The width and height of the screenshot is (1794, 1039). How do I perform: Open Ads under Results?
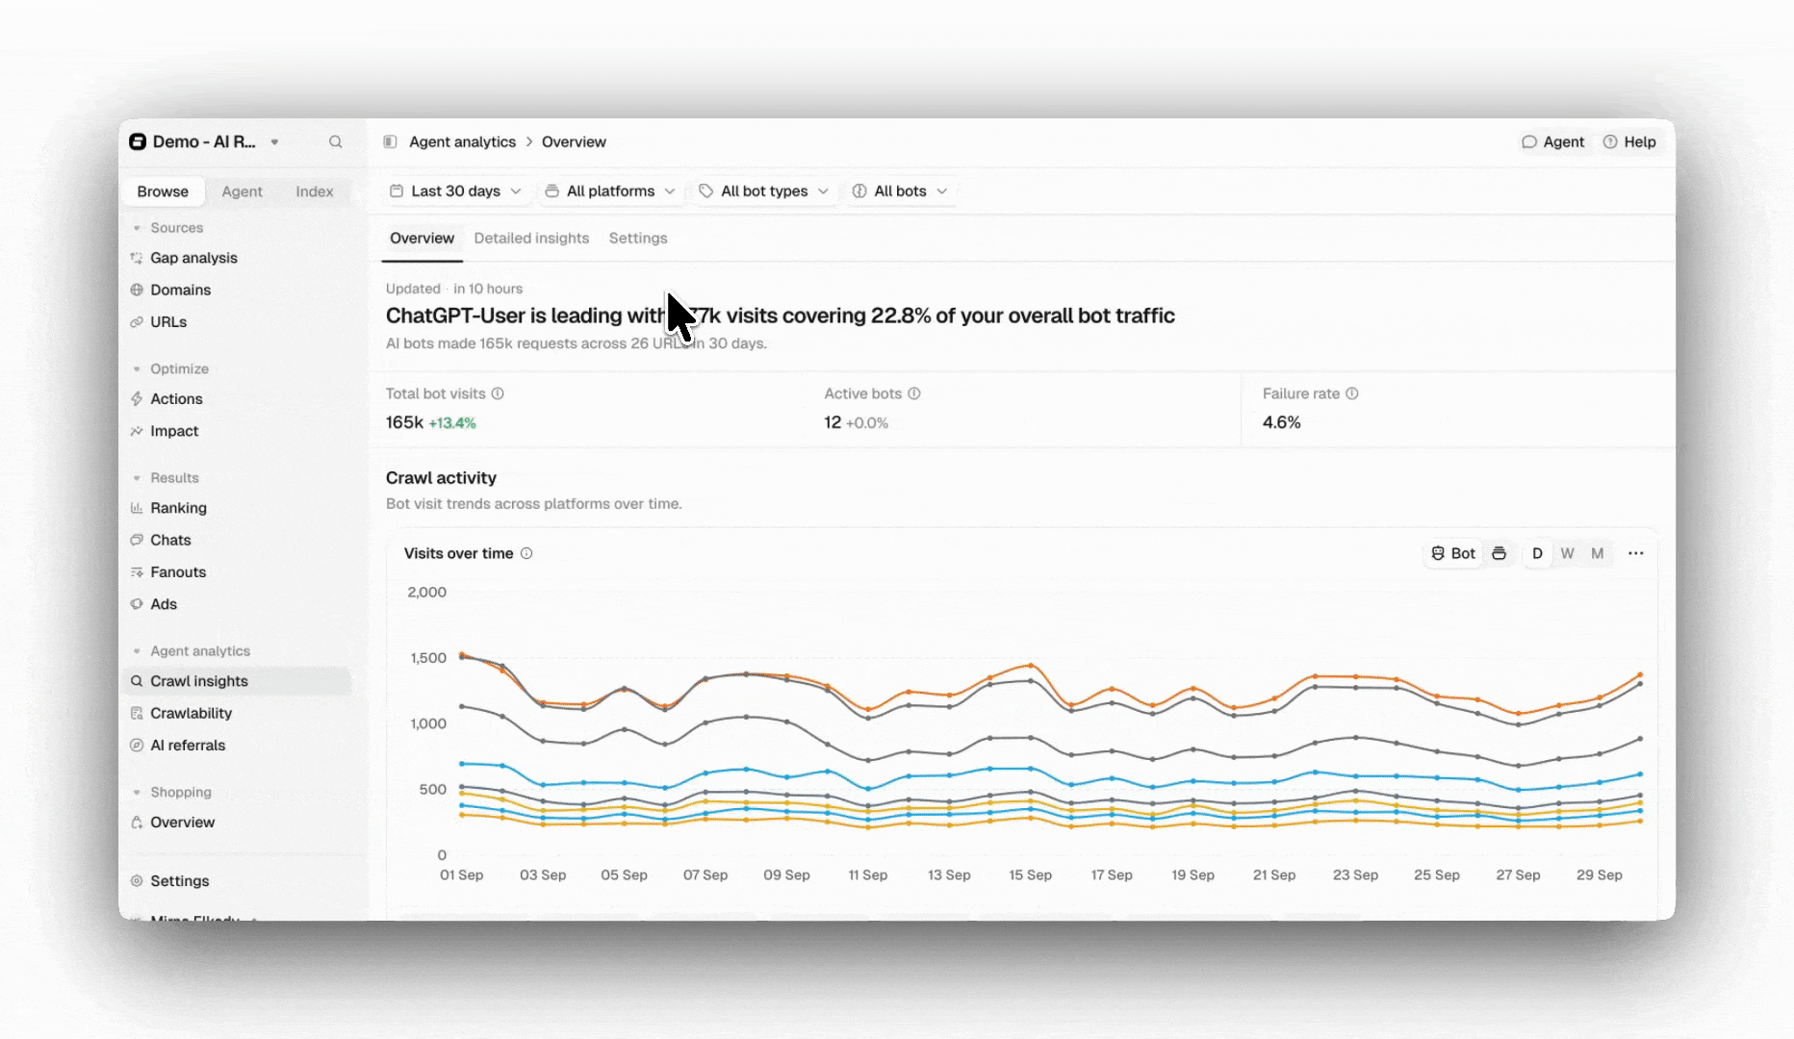tap(164, 604)
